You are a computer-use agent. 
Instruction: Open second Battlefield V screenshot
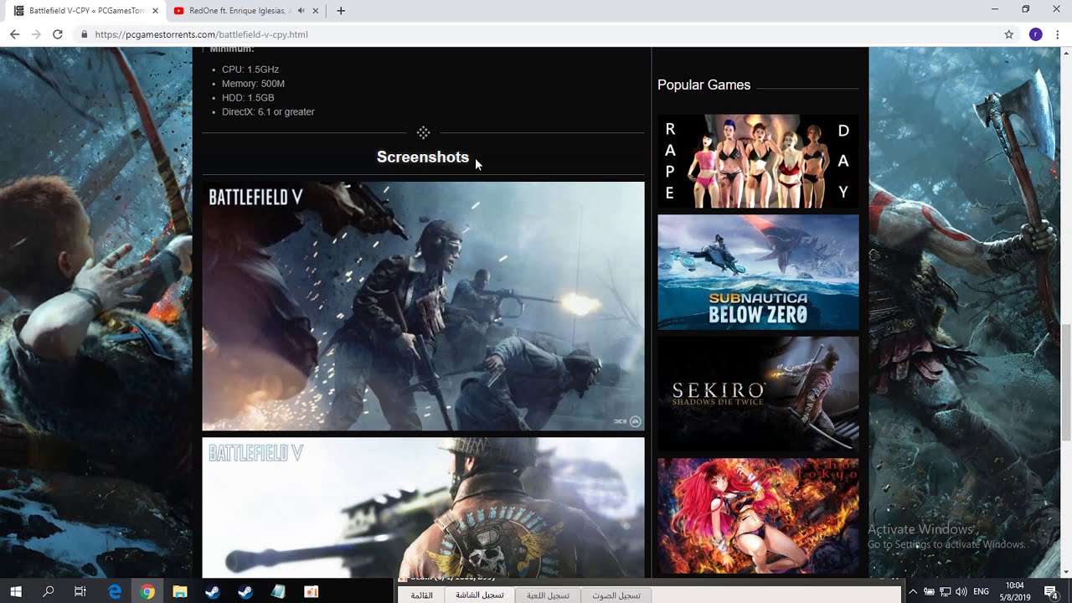[423, 508]
